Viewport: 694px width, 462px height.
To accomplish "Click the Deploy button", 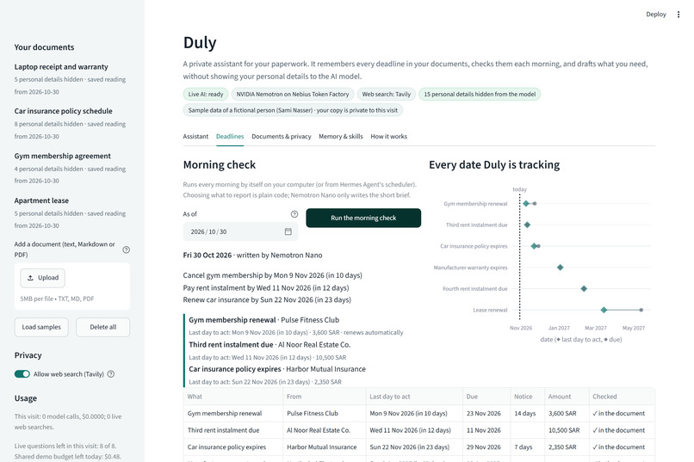I will (x=655, y=15).
